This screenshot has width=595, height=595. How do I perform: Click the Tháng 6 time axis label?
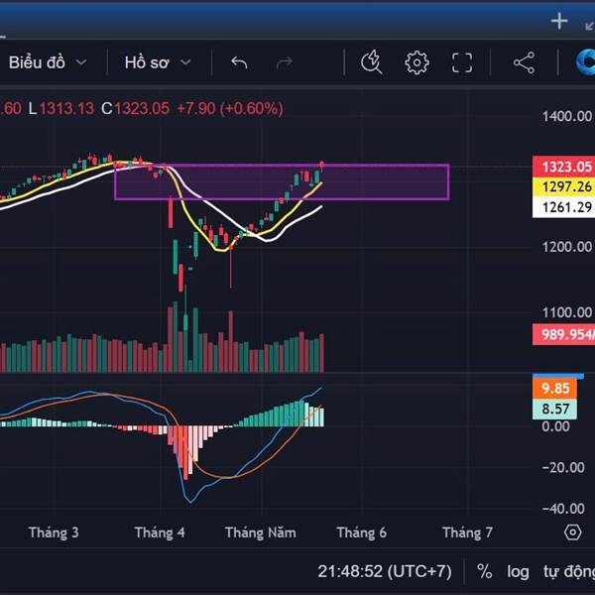pos(361,533)
